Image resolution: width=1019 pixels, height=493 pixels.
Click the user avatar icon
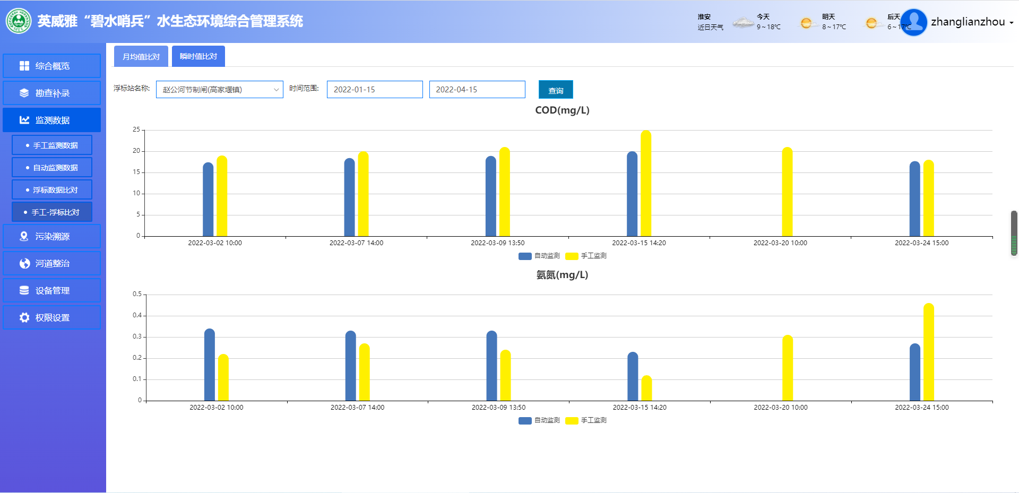[913, 22]
